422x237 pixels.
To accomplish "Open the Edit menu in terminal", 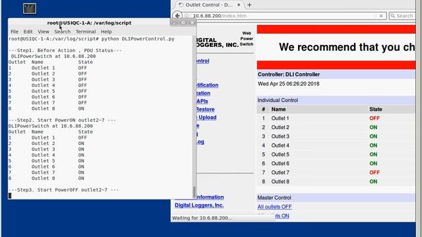I will (x=28, y=32).
